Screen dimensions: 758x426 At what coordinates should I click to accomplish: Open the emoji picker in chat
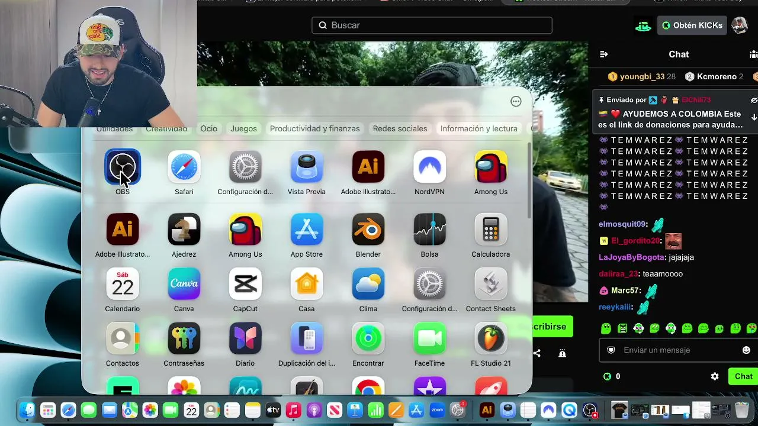click(746, 350)
